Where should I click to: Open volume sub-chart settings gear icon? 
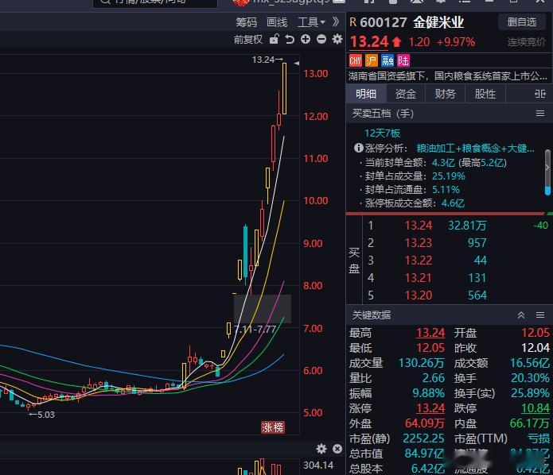point(321,449)
